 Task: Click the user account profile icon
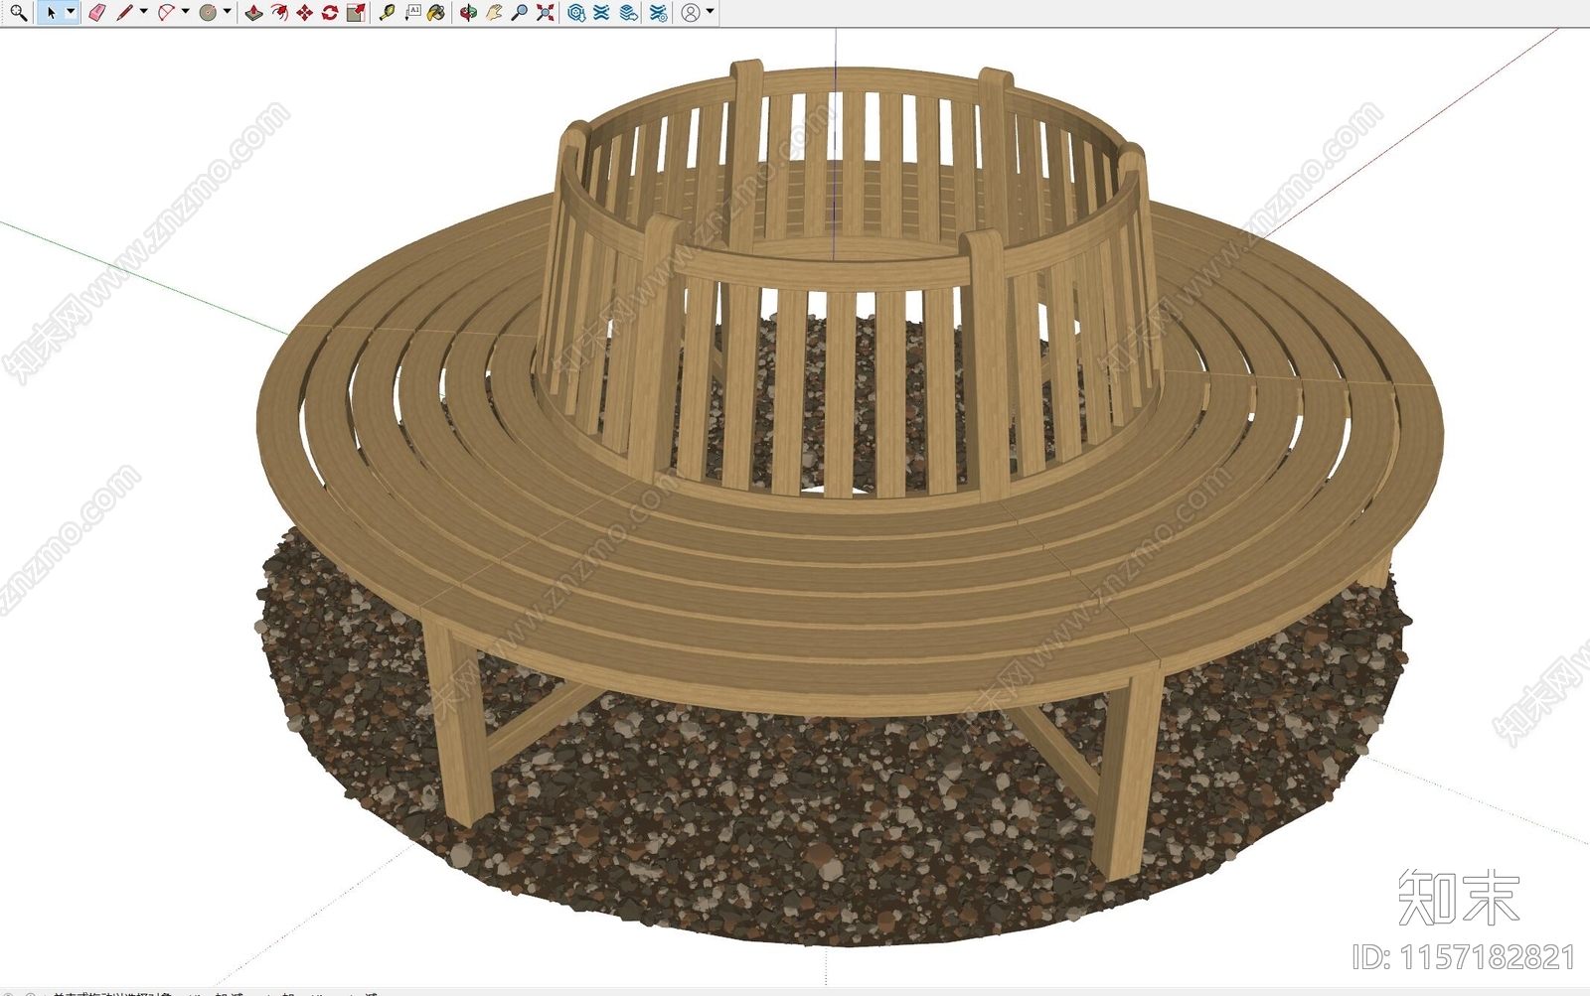(691, 13)
